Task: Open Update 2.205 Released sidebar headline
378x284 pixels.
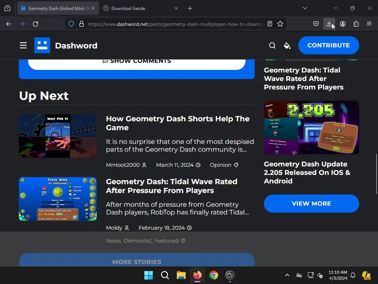Action: [x=307, y=172]
